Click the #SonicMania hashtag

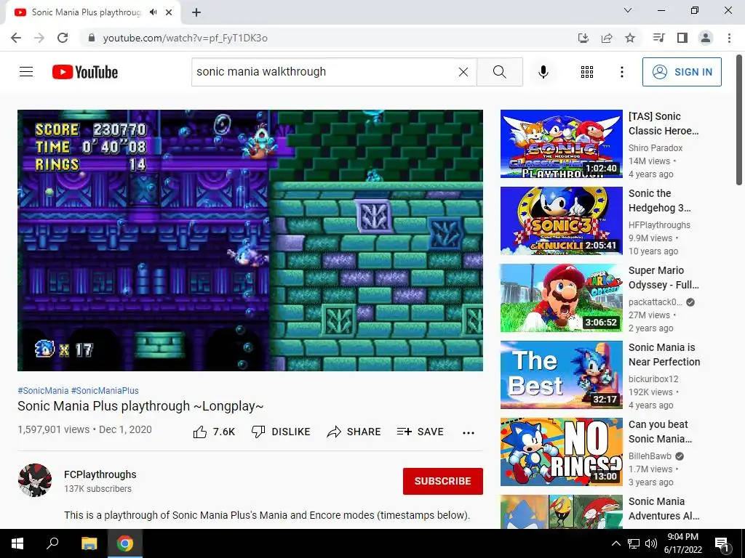pyautogui.click(x=43, y=390)
